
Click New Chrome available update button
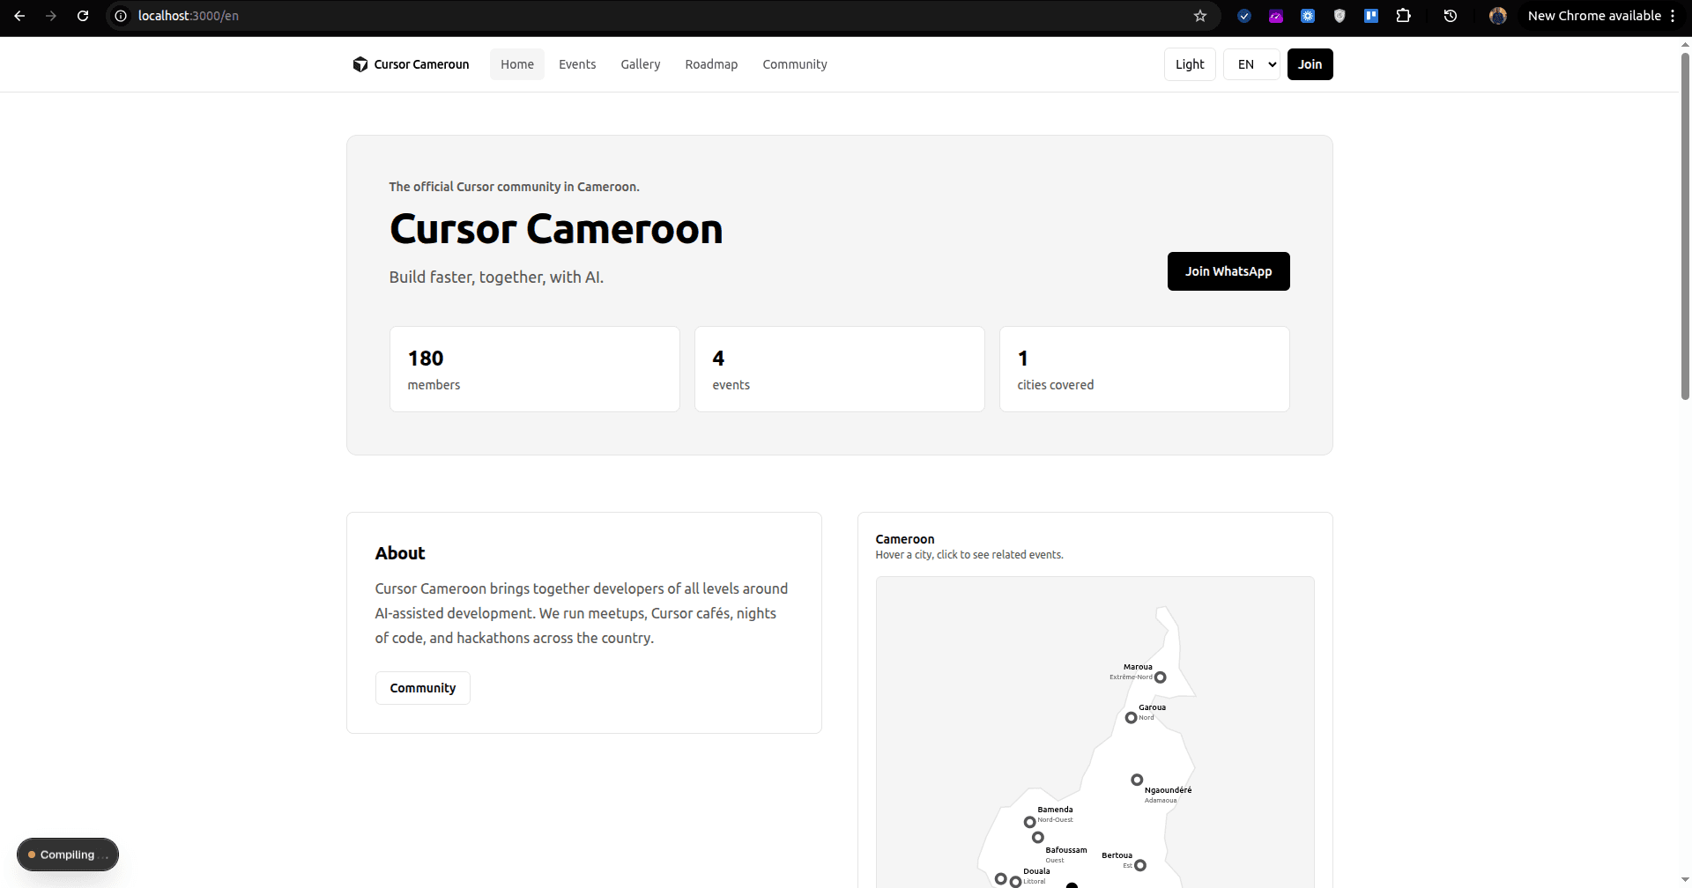pos(1594,16)
